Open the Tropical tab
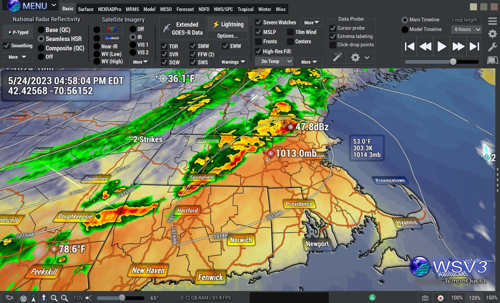 pyautogui.click(x=245, y=9)
